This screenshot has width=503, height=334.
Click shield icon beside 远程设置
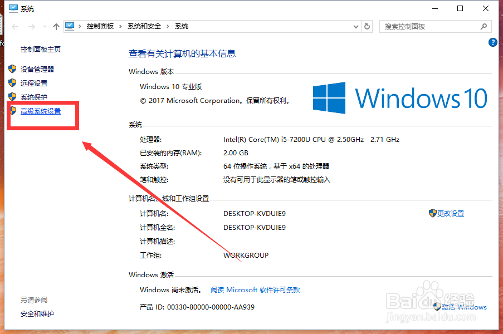pyautogui.click(x=12, y=83)
